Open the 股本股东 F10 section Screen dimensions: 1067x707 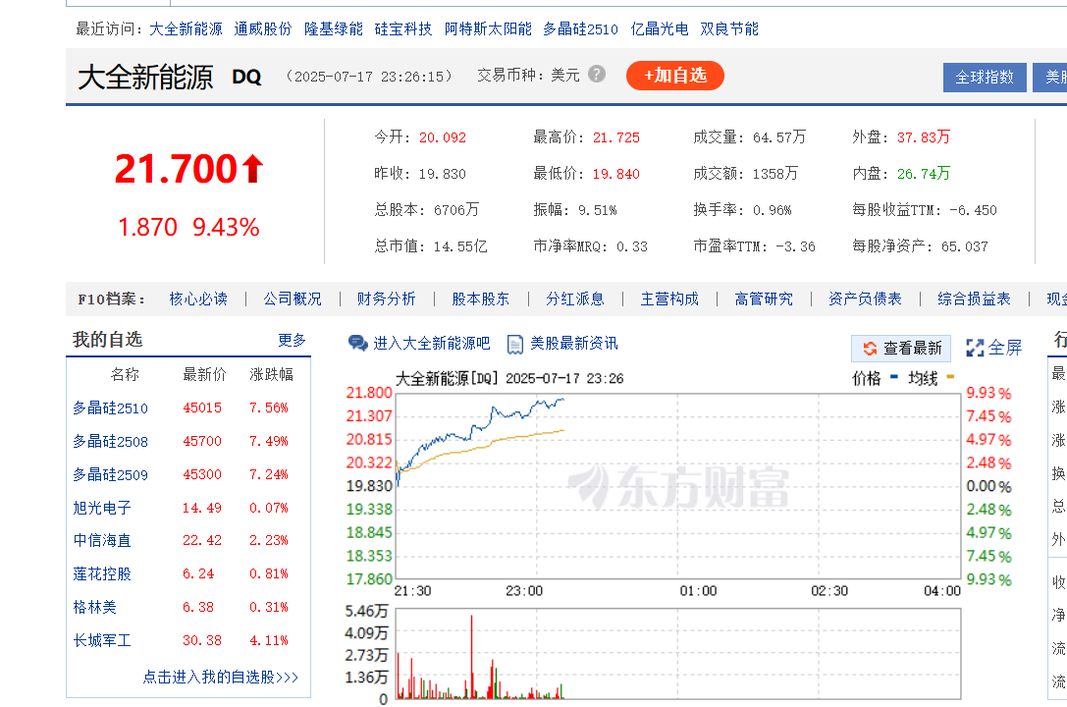point(480,299)
